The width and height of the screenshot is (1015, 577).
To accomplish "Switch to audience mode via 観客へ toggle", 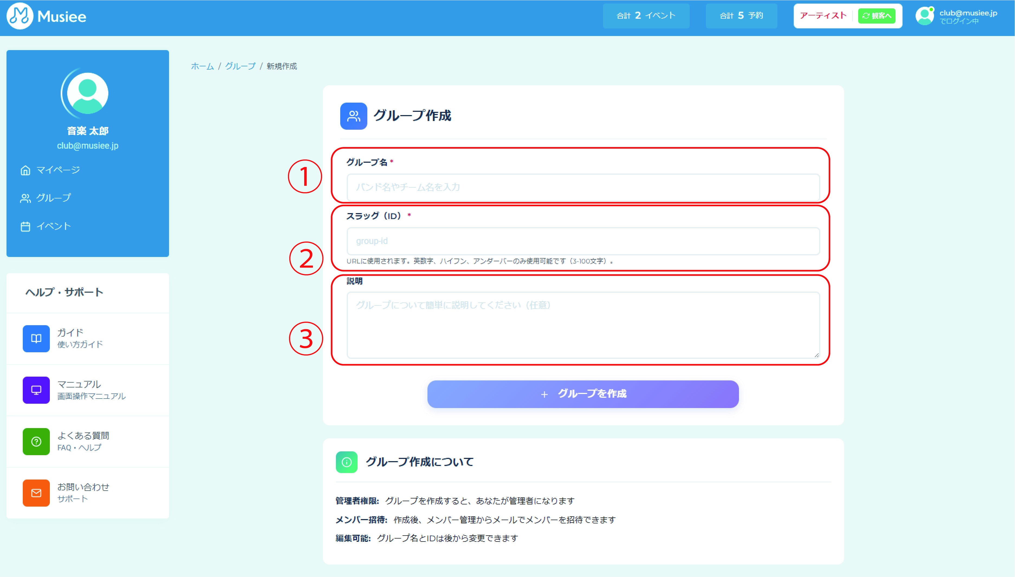I will 877,16.
